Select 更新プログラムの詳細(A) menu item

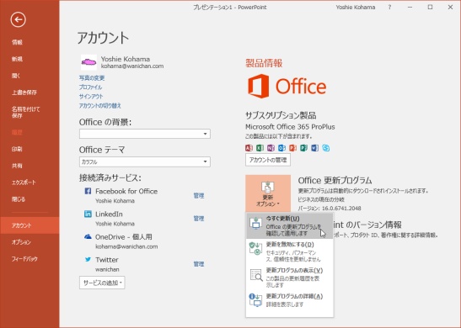tap(289, 300)
